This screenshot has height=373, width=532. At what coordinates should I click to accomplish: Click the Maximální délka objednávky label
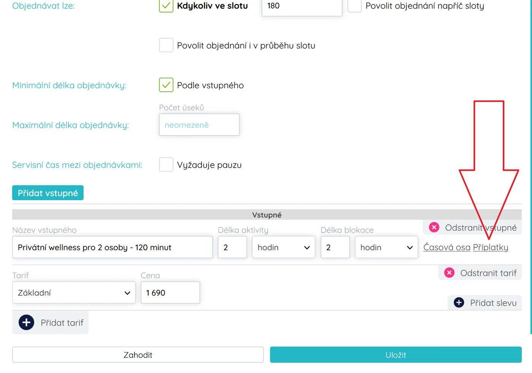pyautogui.click(x=71, y=125)
